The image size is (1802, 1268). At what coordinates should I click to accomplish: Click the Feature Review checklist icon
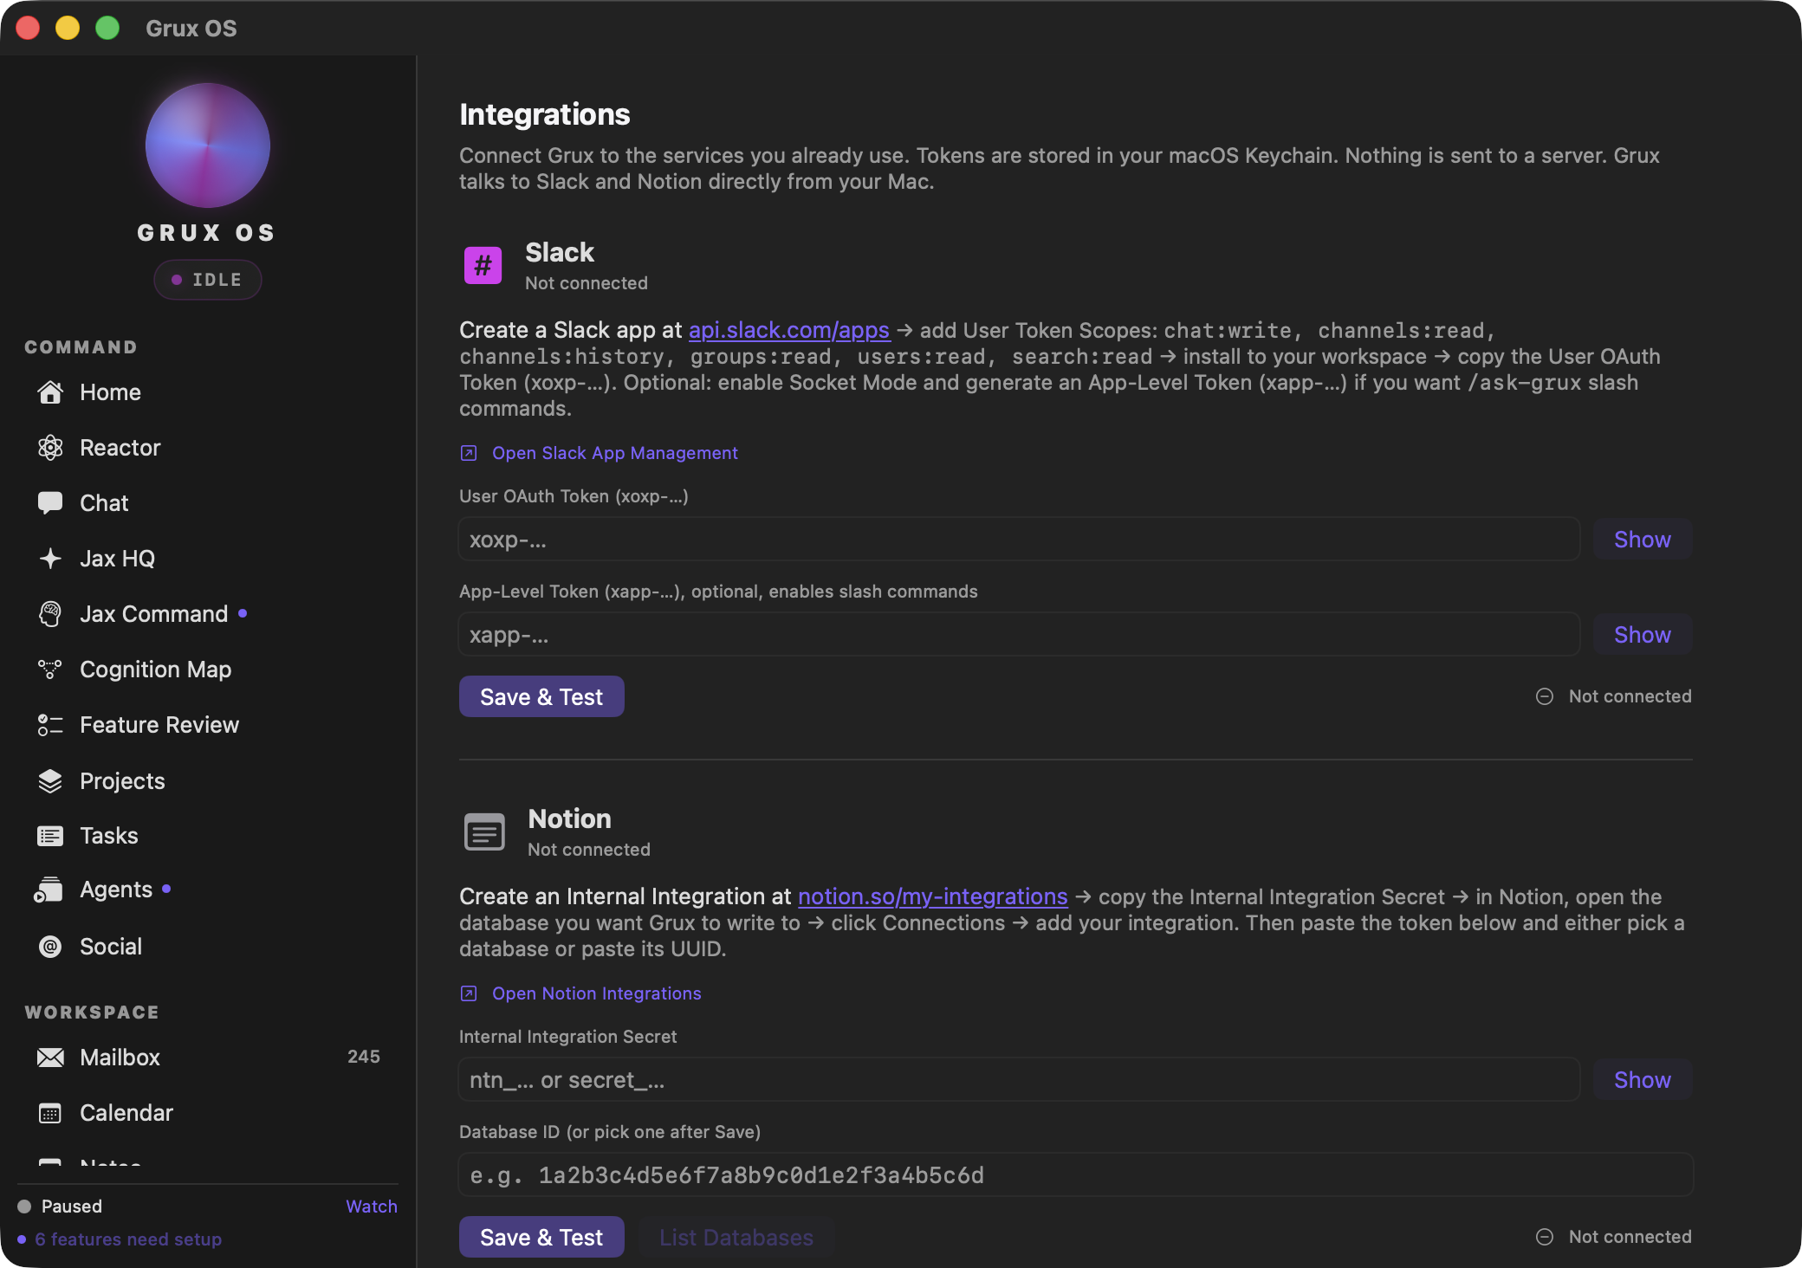tap(50, 725)
